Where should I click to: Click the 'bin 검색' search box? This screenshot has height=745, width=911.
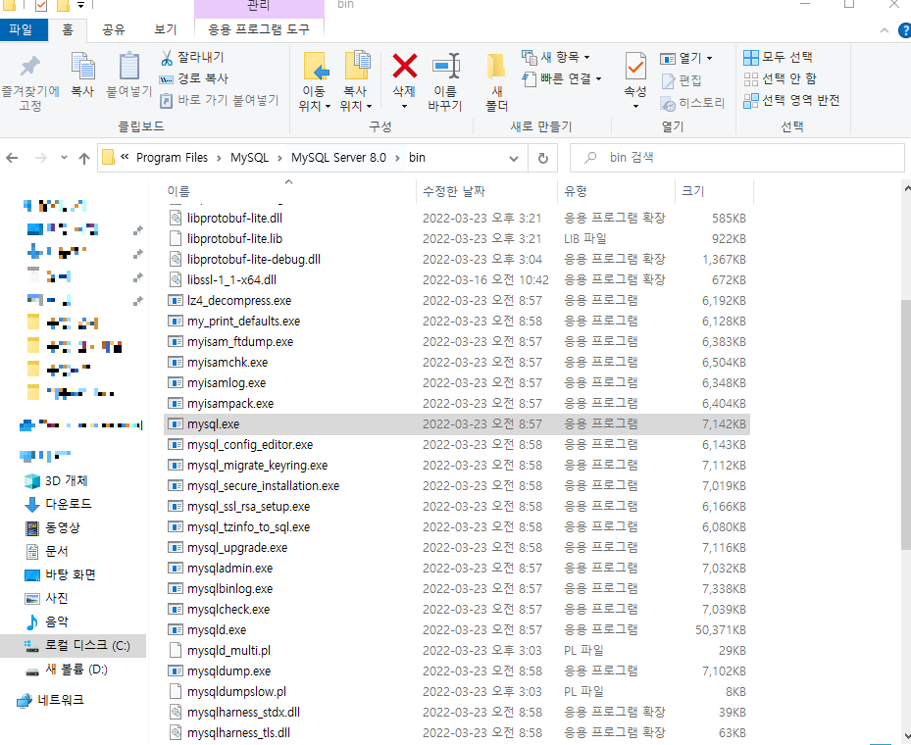coord(737,158)
